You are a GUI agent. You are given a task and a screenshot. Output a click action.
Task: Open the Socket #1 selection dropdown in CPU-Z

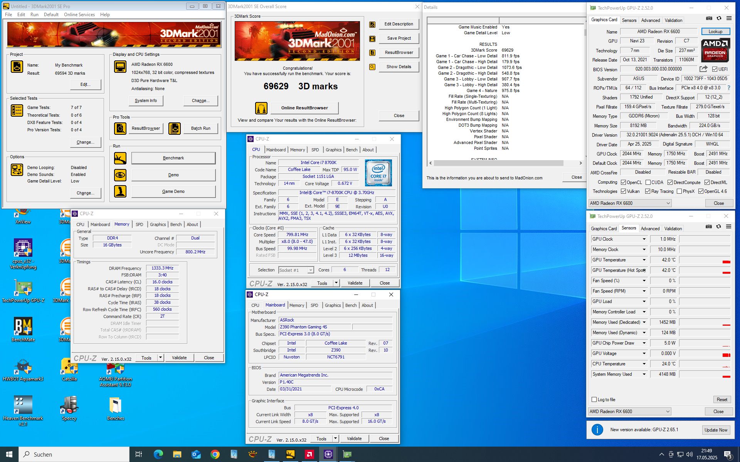[x=296, y=270]
